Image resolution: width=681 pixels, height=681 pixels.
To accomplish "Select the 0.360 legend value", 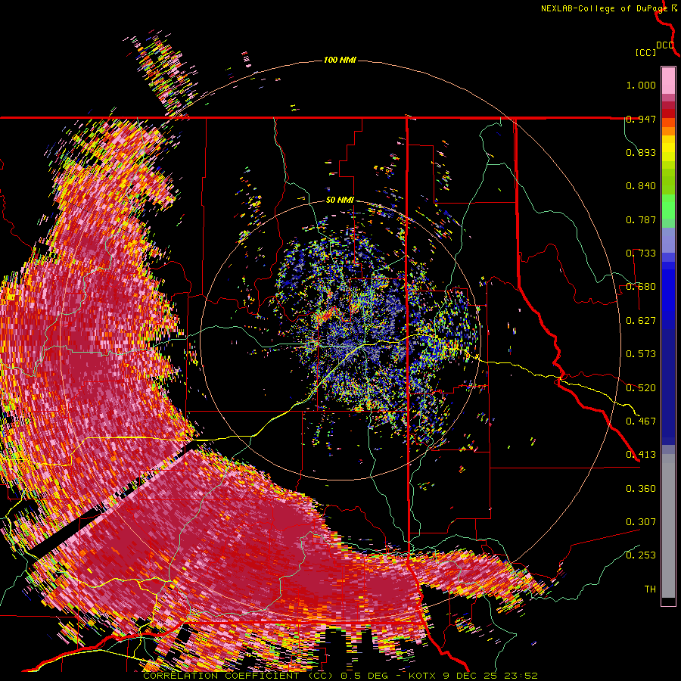I will pyautogui.click(x=641, y=488).
